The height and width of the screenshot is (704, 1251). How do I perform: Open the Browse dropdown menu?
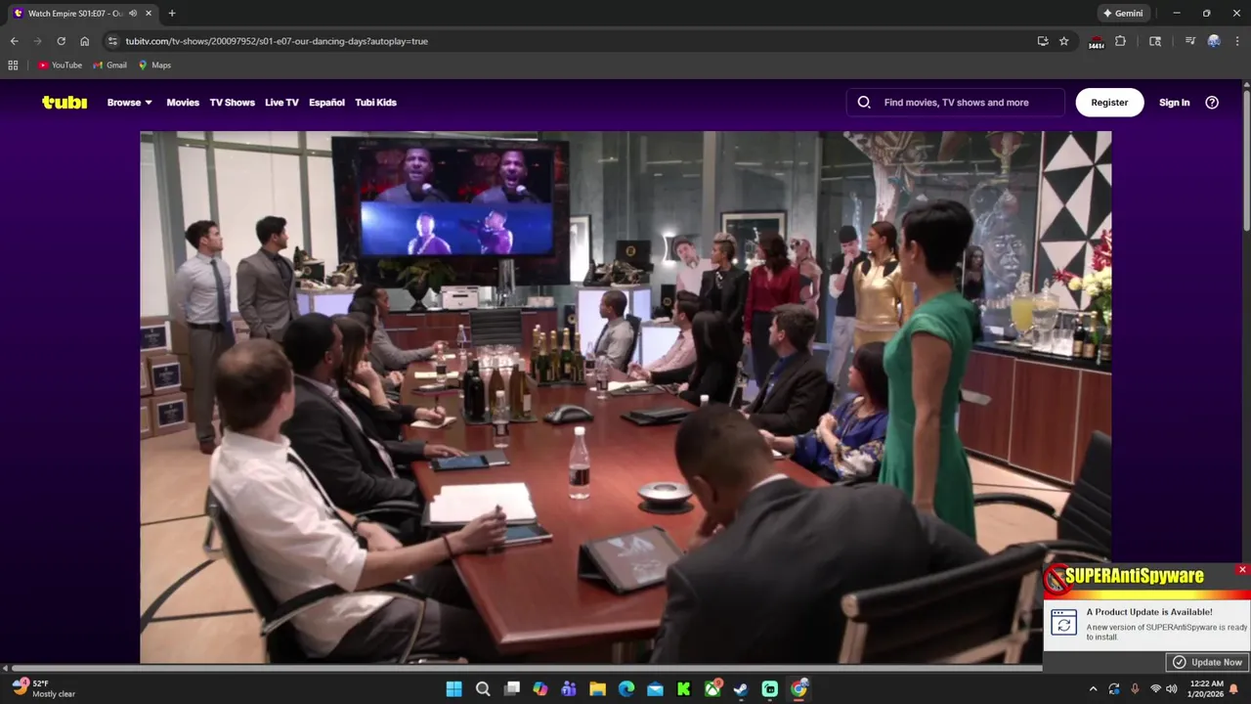[x=130, y=103]
